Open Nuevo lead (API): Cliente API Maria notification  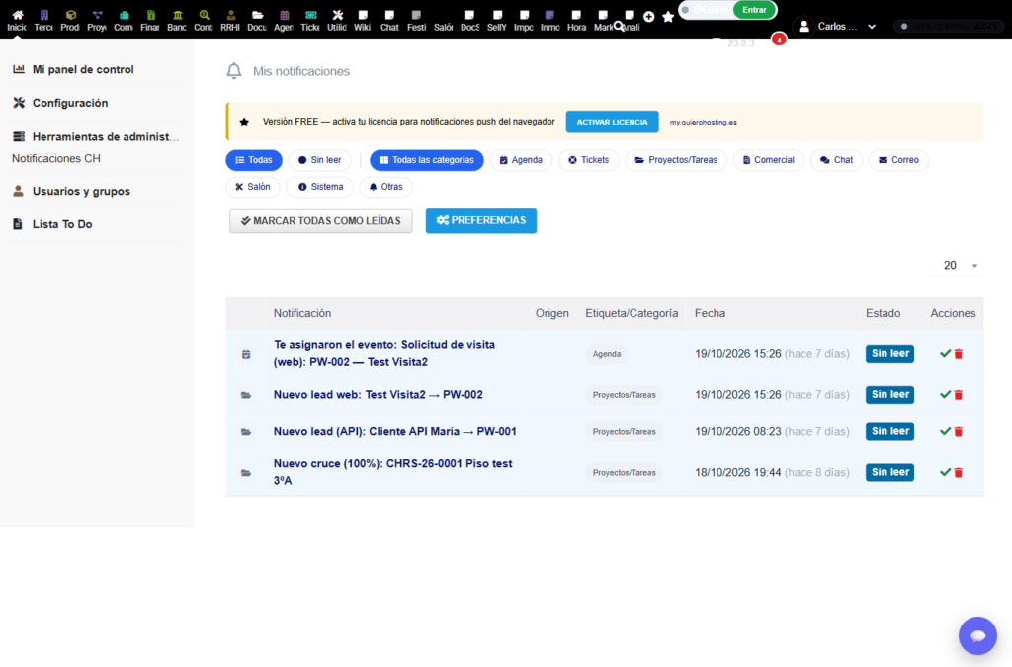tap(395, 431)
